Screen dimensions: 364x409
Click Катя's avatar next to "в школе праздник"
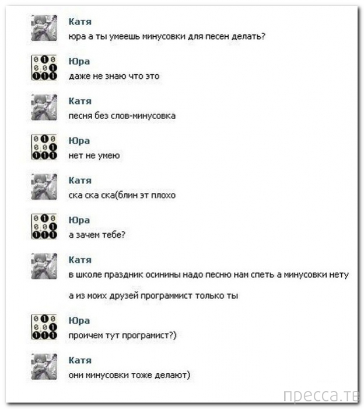pyautogui.click(x=44, y=266)
